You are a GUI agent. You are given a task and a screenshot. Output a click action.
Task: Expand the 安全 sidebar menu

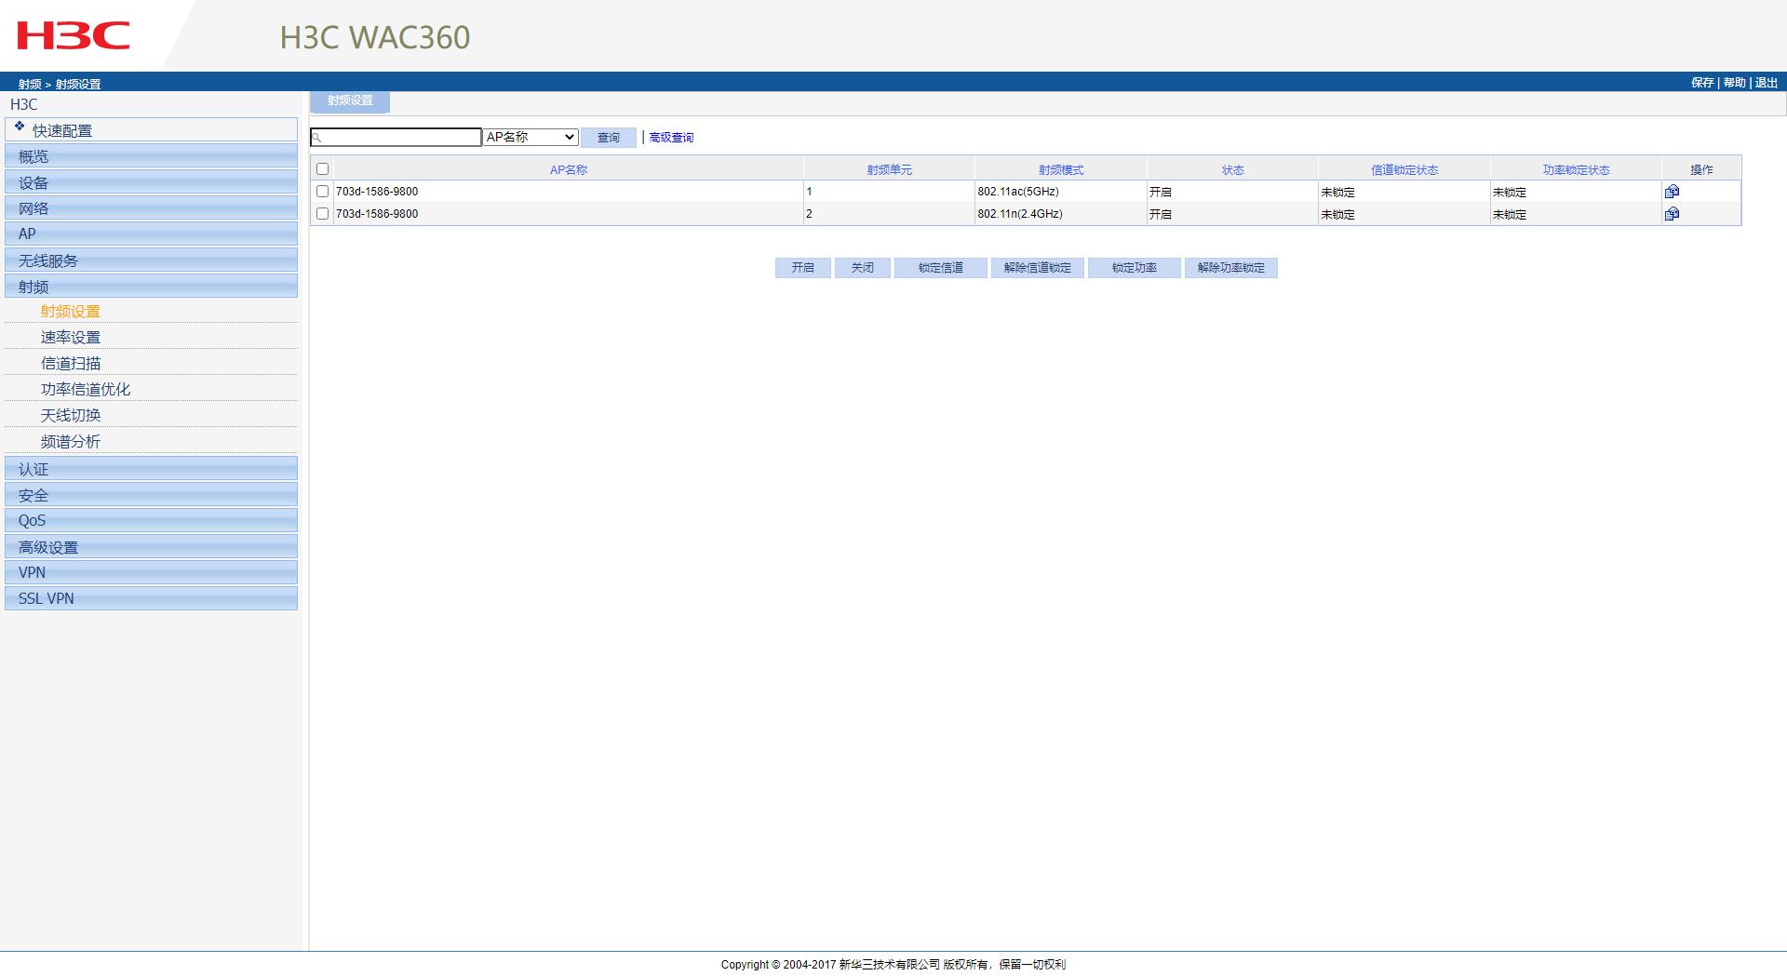[x=151, y=495]
